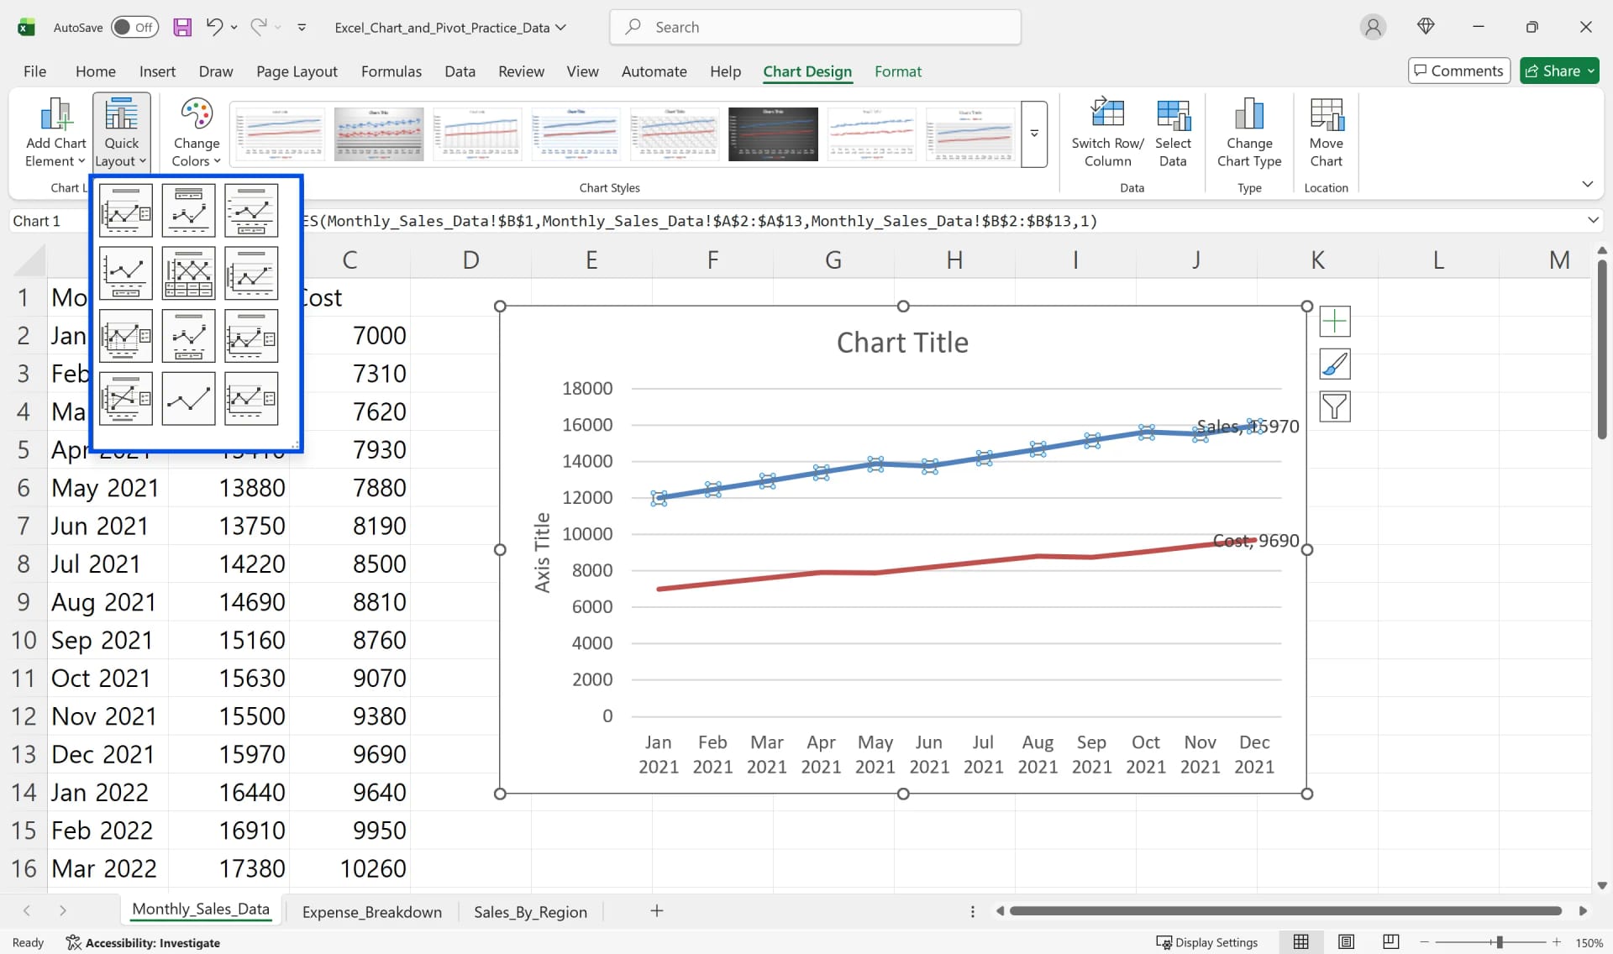Open Chart Filters with the funnel icon
1613x954 pixels.
point(1335,406)
